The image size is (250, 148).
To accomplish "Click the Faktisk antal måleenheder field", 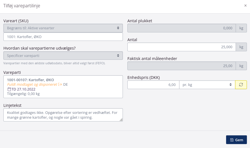I will 181,66.
